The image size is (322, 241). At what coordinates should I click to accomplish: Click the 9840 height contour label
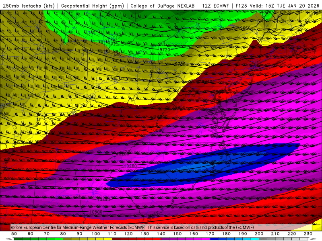207,82
